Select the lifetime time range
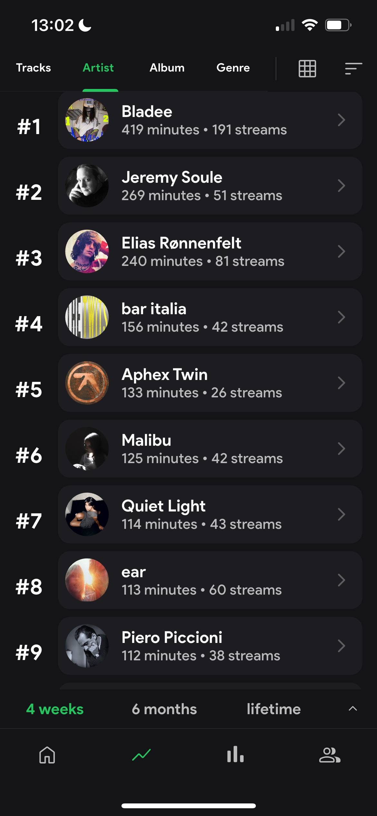The height and width of the screenshot is (816, 377). click(274, 709)
